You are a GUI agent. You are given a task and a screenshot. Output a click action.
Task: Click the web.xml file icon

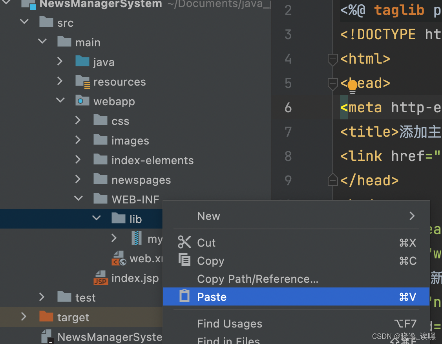(119, 258)
